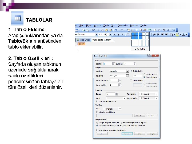Viewport: 192px width, 144px height.
Task: Click the Paste clipboard icon
Action: [x=106, y=30]
